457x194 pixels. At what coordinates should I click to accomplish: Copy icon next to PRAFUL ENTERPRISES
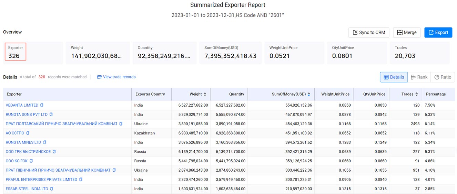click(x=81, y=180)
